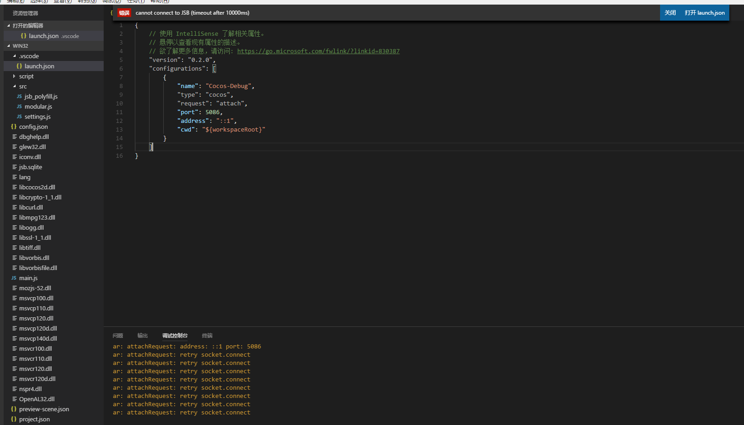Image resolution: width=744 pixels, height=425 pixels.
Task: Collapse the src folder
Action: [x=14, y=87]
